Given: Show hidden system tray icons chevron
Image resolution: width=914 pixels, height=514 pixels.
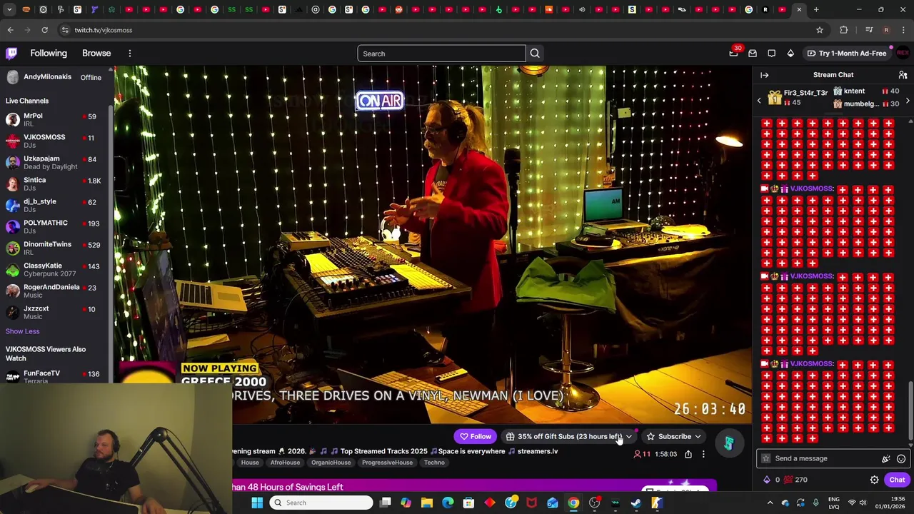Looking at the screenshot, I should 770,503.
